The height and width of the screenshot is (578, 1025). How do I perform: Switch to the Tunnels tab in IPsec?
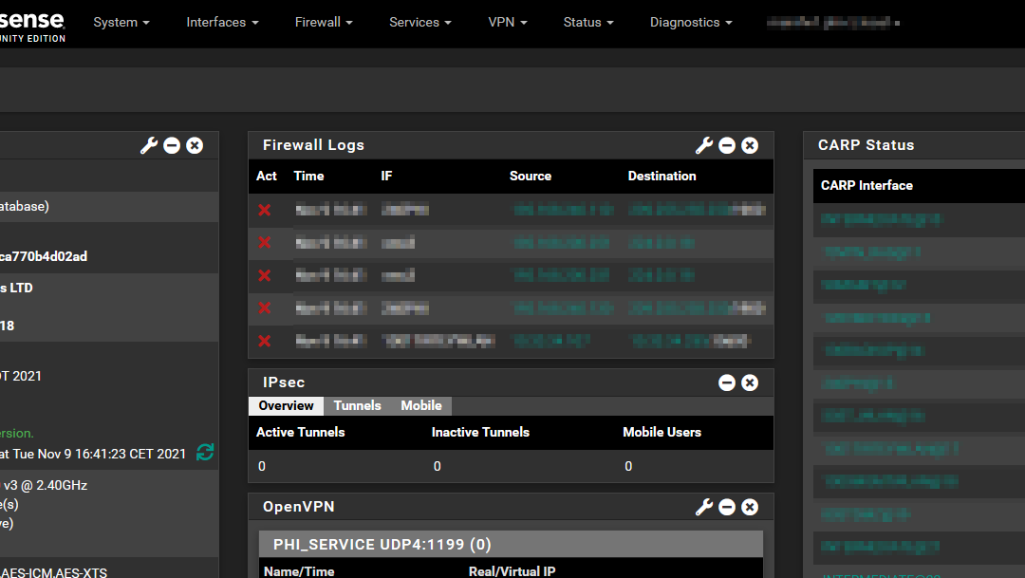357,405
